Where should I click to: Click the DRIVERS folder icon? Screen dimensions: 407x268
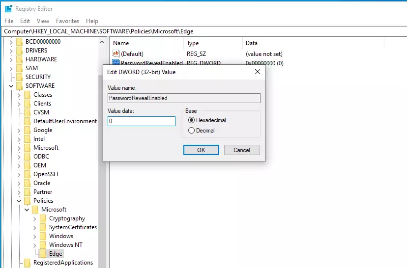point(20,50)
